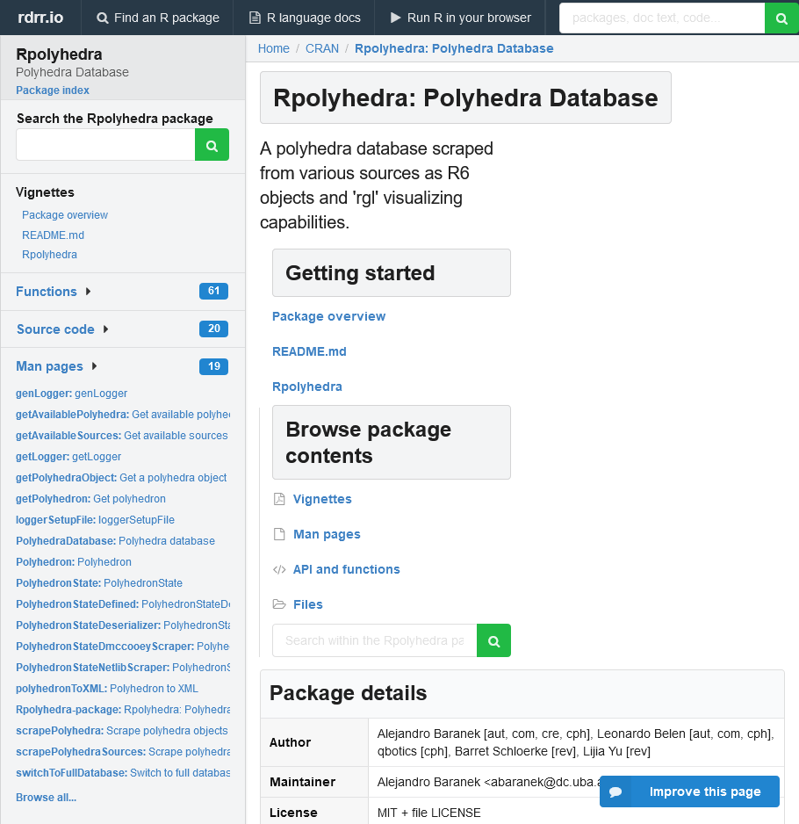Open README.md link in Getting started
This screenshot has height=824, width=799.
[x=309, y=351]
